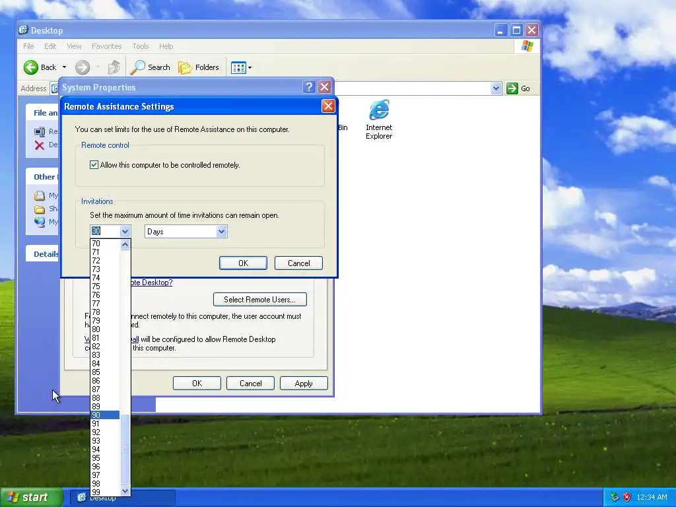The width and height of the screenshot is (676, 507).
Task: Click the invitation number input field
Action: (x=105, y=232)
